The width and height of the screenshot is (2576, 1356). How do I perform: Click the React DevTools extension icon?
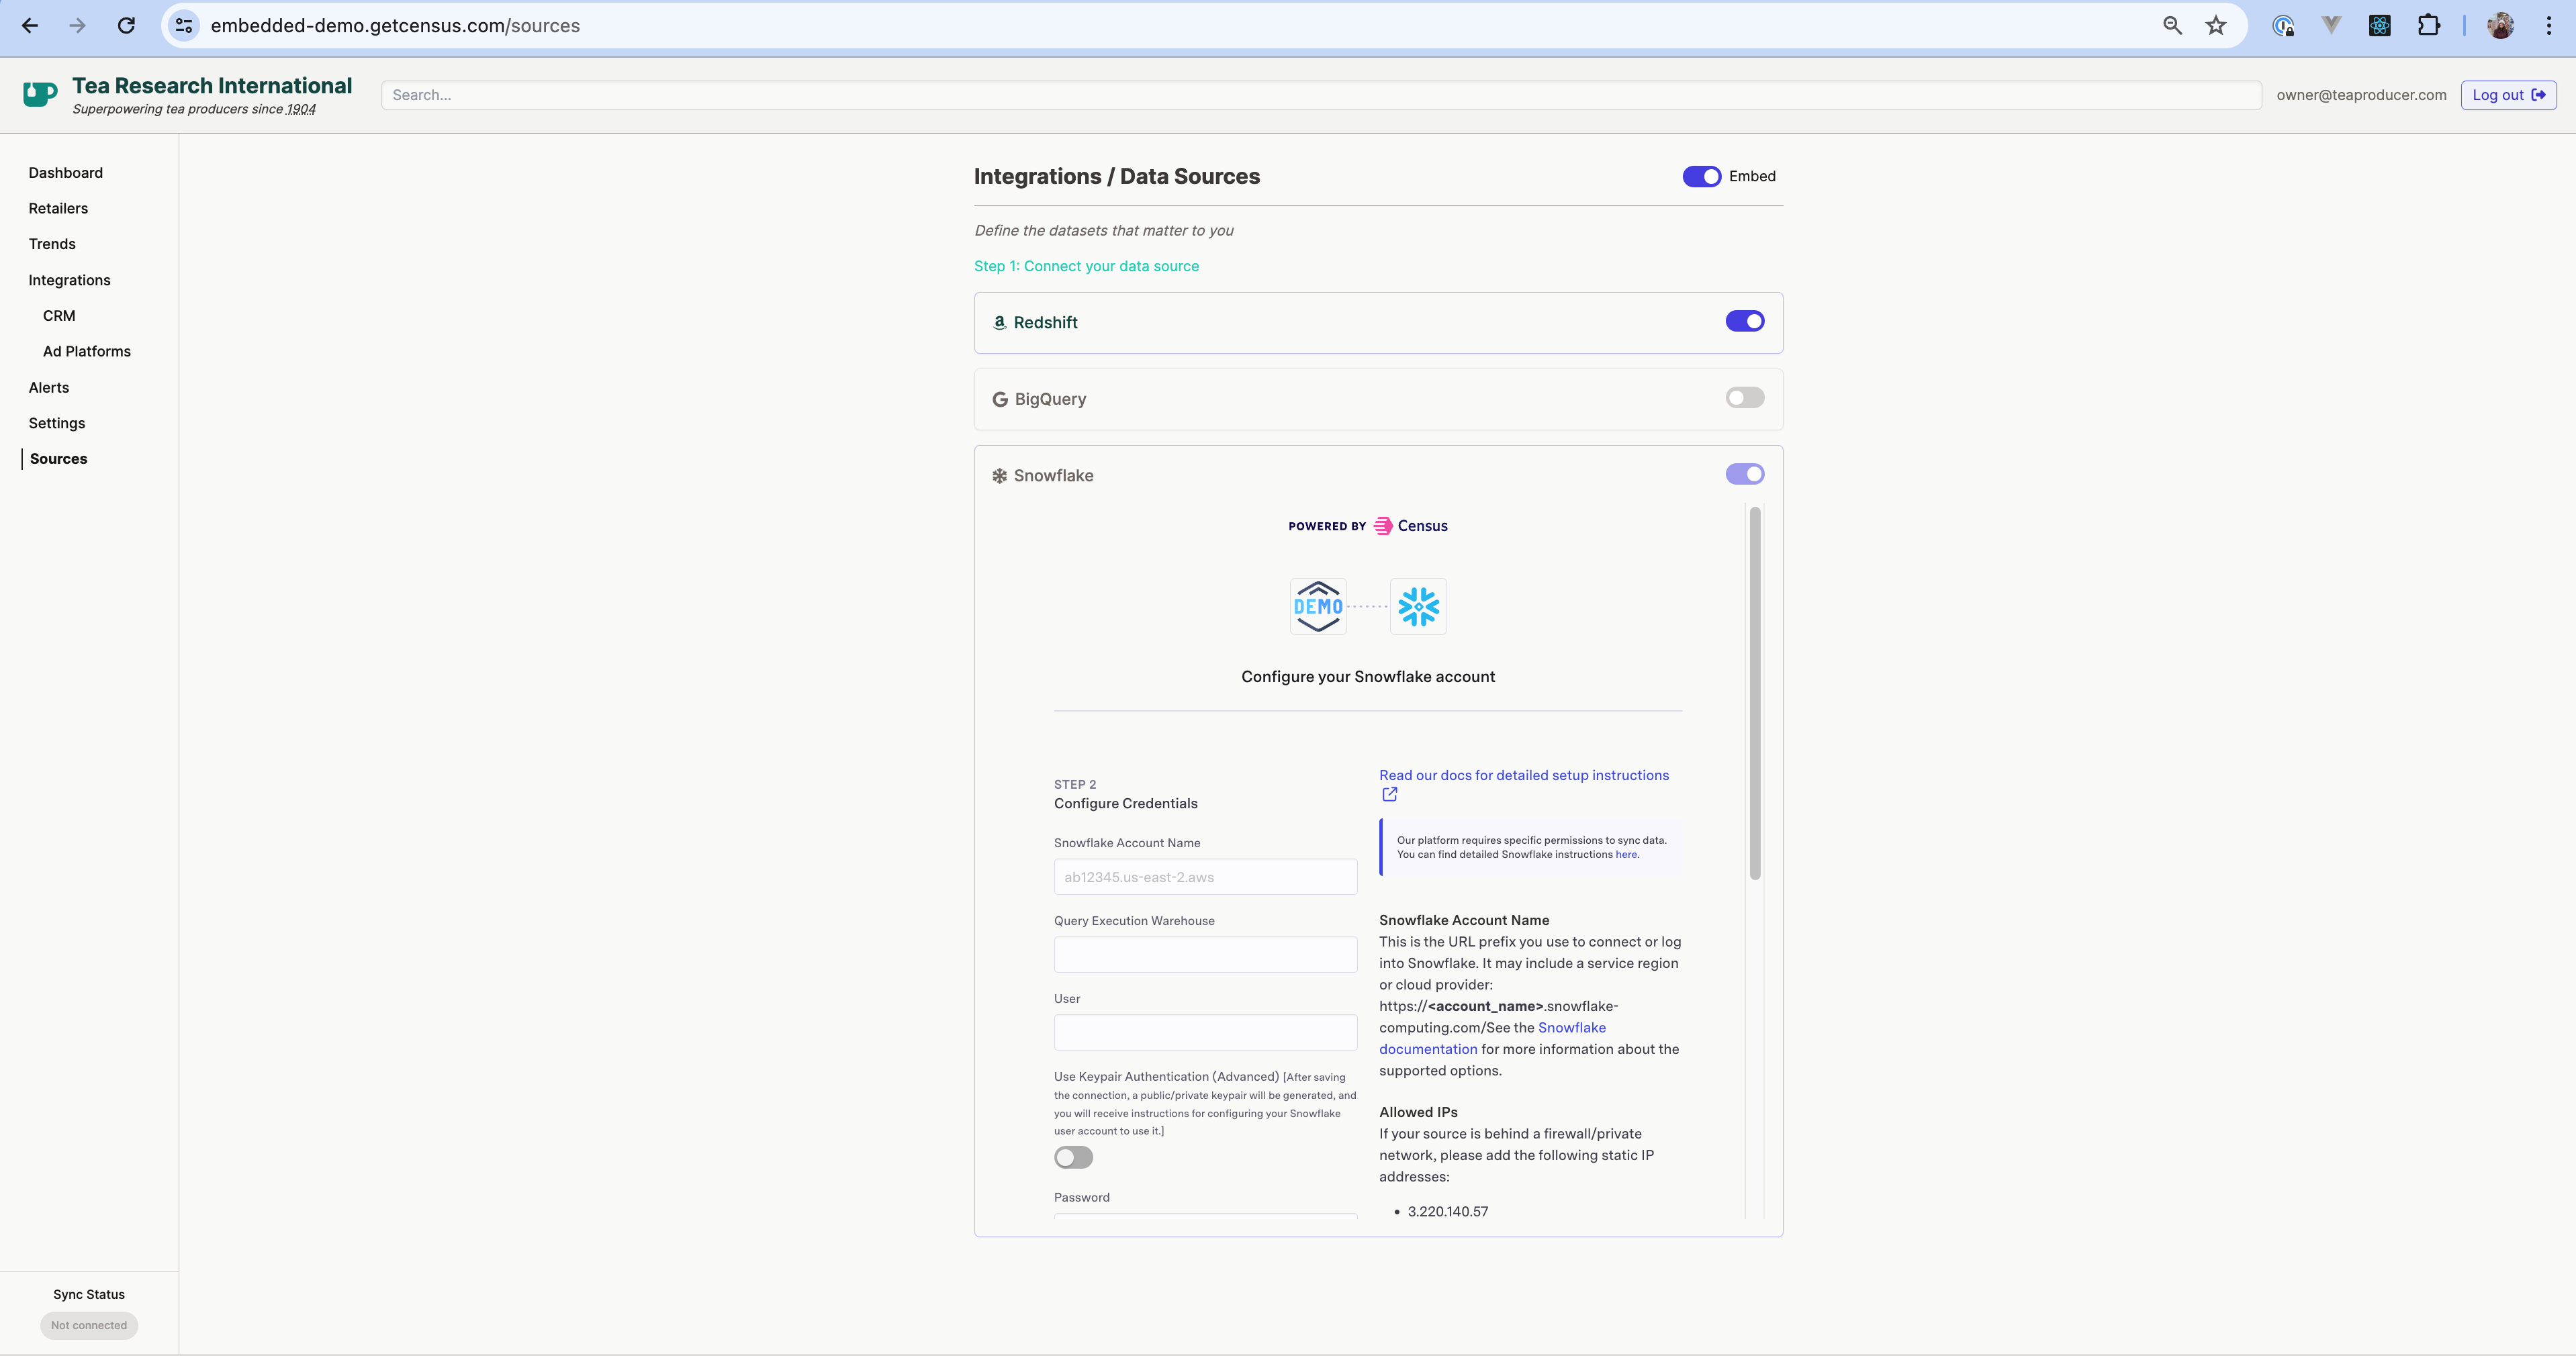(2379, 26)
